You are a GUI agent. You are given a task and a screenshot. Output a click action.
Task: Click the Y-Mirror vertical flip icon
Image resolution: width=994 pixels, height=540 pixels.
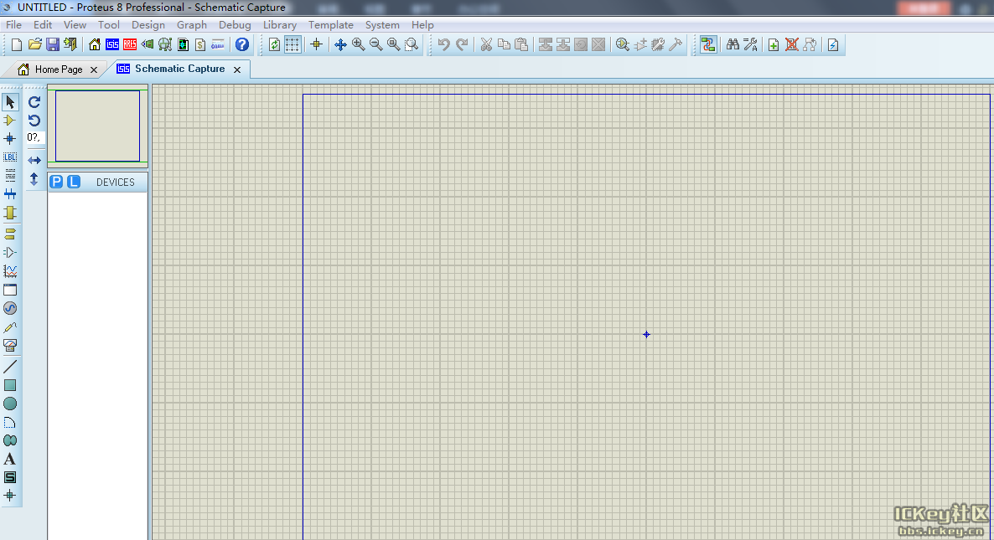pos(34,179)
